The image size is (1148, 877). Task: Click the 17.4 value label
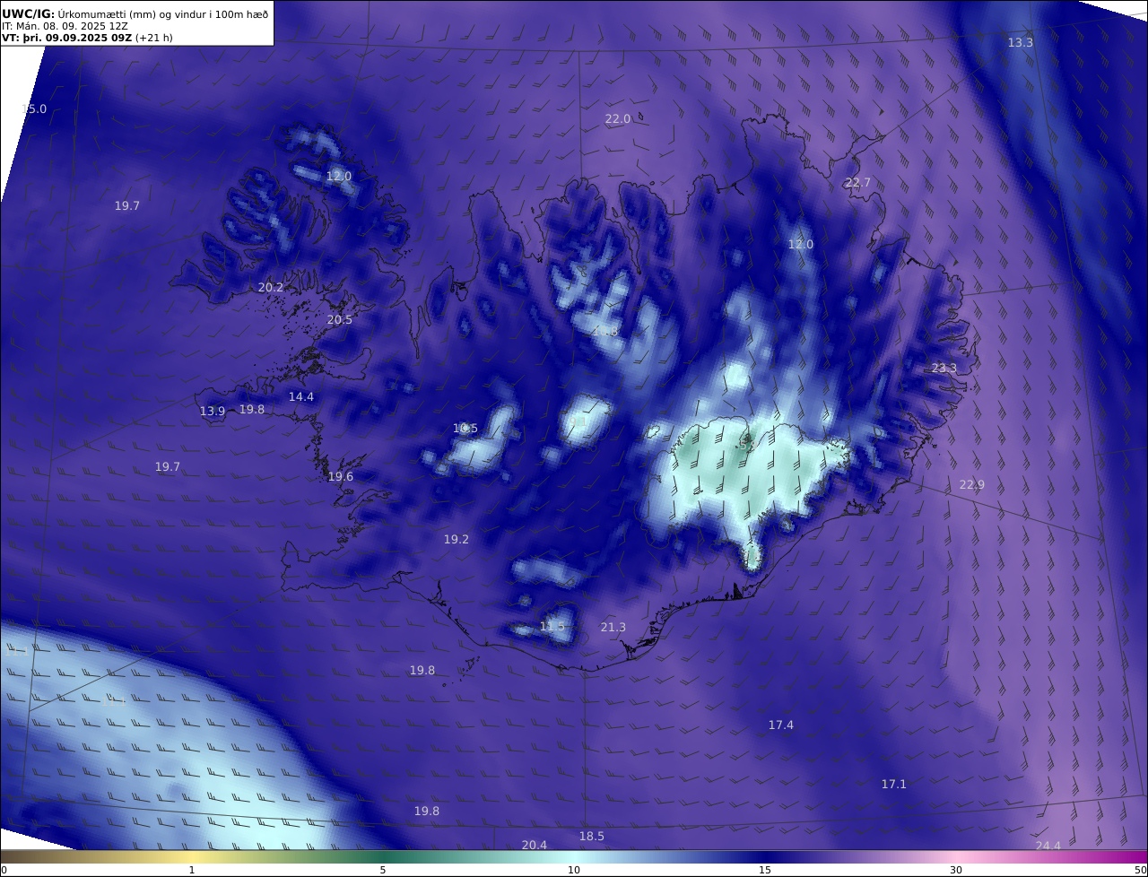coord(781,725)
